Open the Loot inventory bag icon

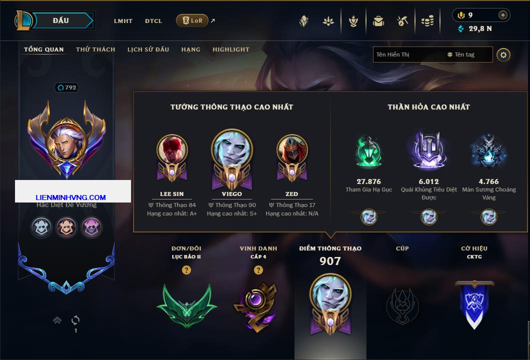click(378, 21)
